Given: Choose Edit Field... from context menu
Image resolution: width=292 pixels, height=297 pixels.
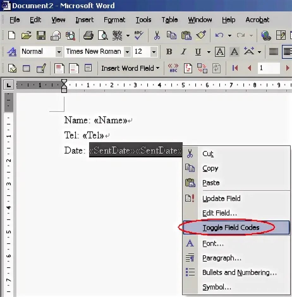Looking at the screenshot, I should 236,213.
